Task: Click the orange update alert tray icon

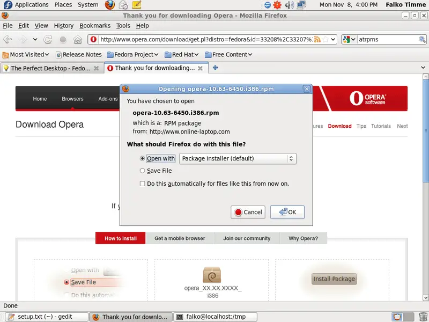Action: [x=277, y=5]
